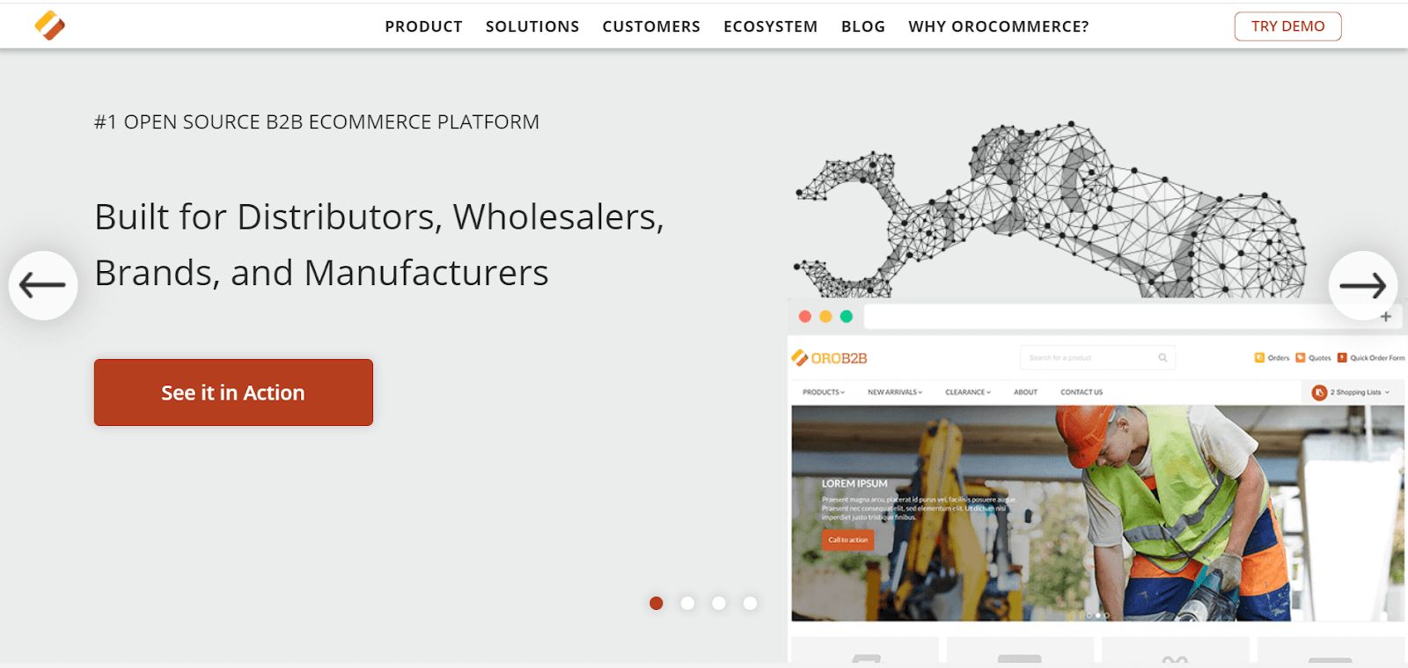Go to previous slide with left arrow
The image size is (1408, 668).
coord(43,285)
